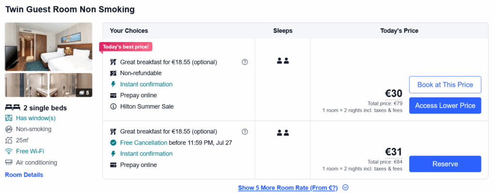Click the Free Cancellation link text
Viewport: 495px width, 194px height.
tap(144, 143)
